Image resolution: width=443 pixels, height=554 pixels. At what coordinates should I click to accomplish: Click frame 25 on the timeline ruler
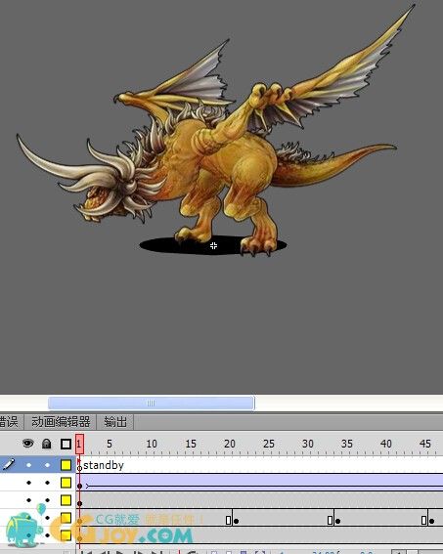(x=269, y=444)
